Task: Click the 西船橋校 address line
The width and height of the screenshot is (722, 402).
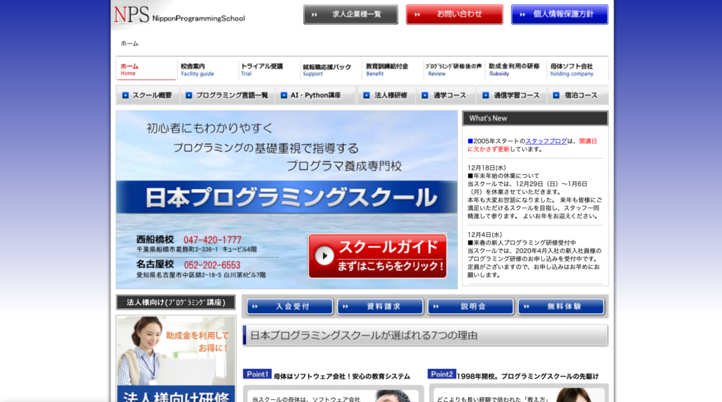Action: [197, 249]
